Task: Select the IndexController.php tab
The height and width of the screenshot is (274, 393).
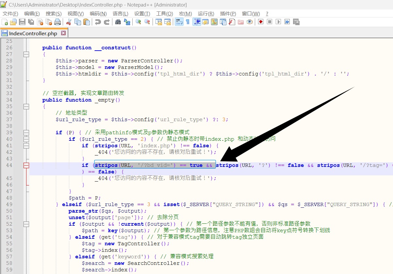Action: tap(34, 33)
